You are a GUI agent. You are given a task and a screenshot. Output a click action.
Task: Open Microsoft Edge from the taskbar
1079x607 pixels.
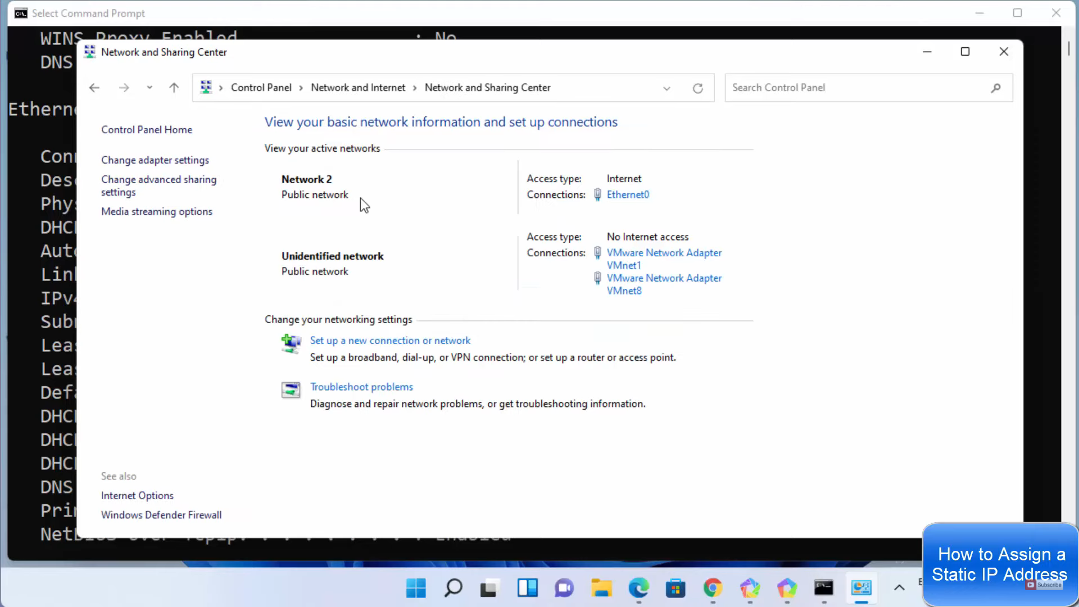coord(638,588)
